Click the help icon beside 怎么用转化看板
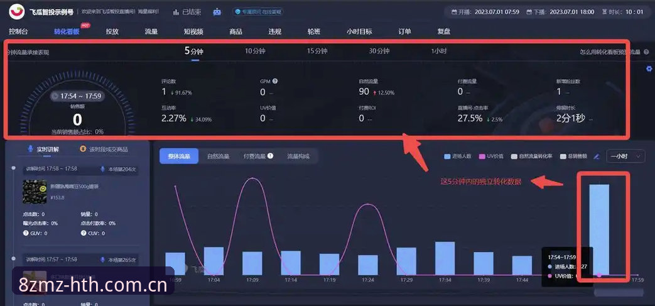This screenshot has height=306, width=655. 646,52
